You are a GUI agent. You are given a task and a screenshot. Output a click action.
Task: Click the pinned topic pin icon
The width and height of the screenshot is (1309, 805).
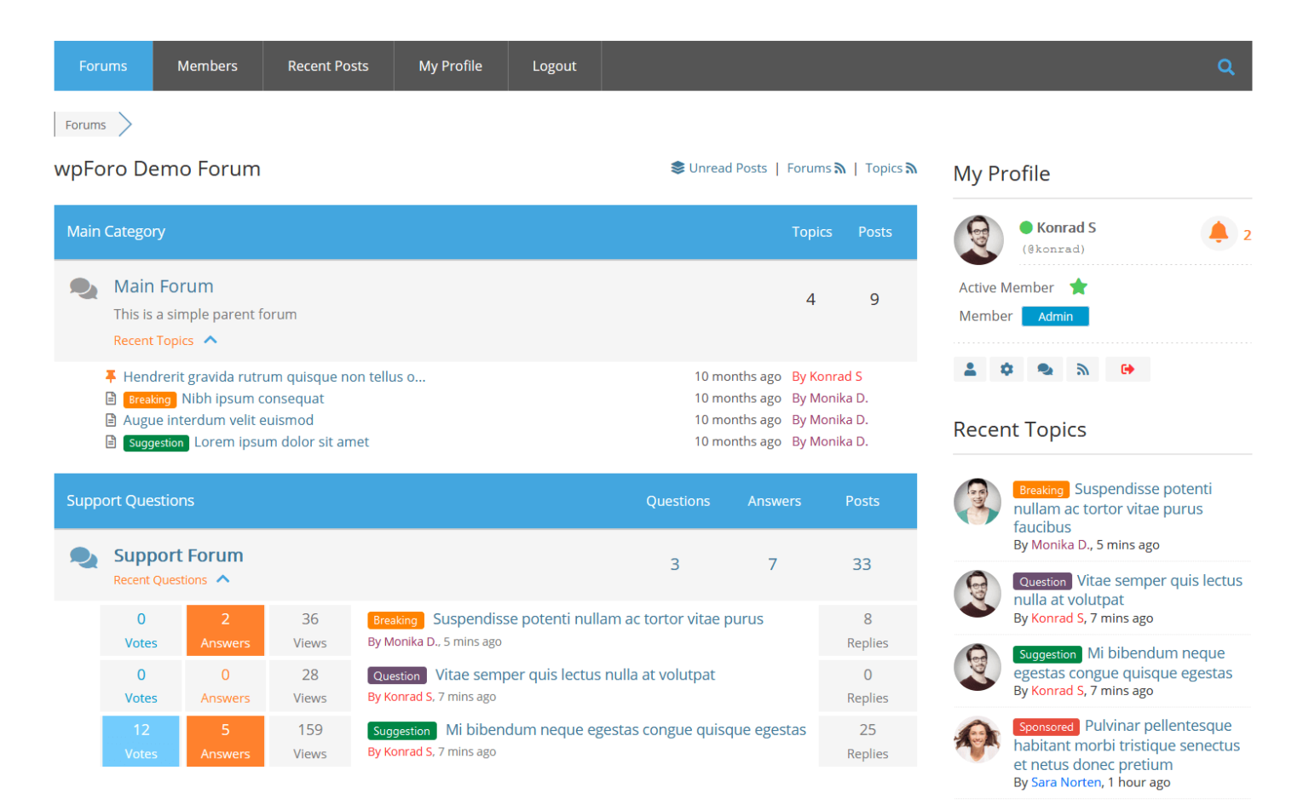[110, 376]
